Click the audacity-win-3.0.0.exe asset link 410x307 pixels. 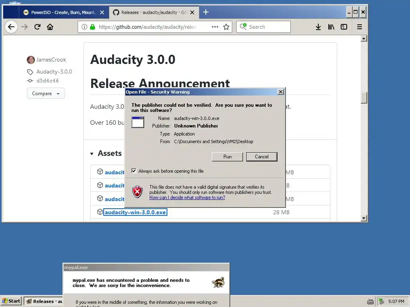pyautogui.click(x=135, y=212)
